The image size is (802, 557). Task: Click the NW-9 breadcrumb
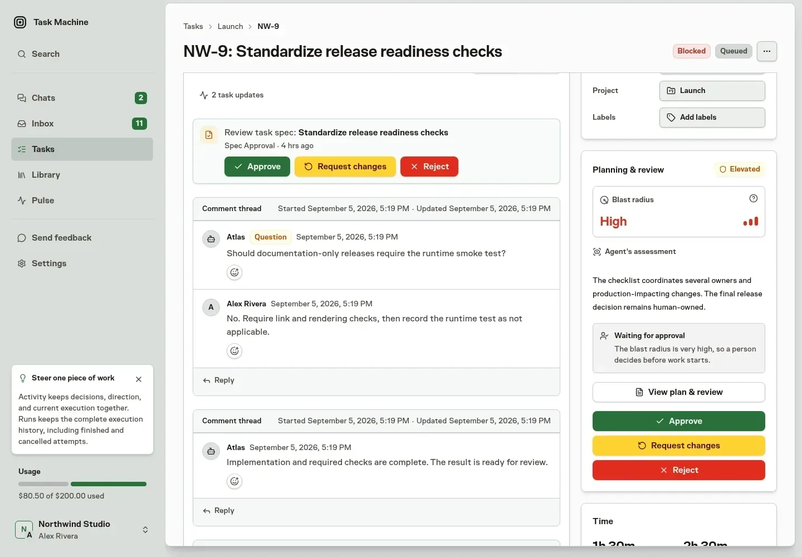point(268,26)
